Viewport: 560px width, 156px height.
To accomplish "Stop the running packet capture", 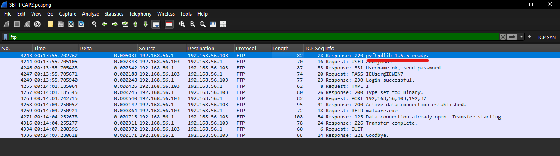I will pyautogui.click(x=17, y=24).
